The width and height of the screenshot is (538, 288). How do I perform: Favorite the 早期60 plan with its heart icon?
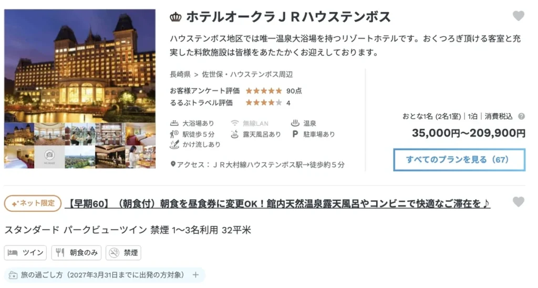(x=518, y=202)
